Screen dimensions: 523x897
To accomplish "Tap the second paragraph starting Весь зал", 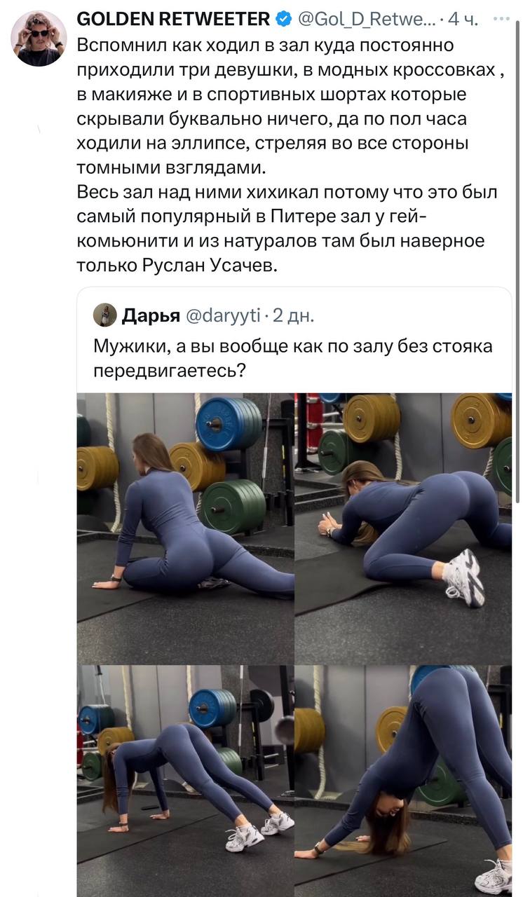I will [287, 228].
